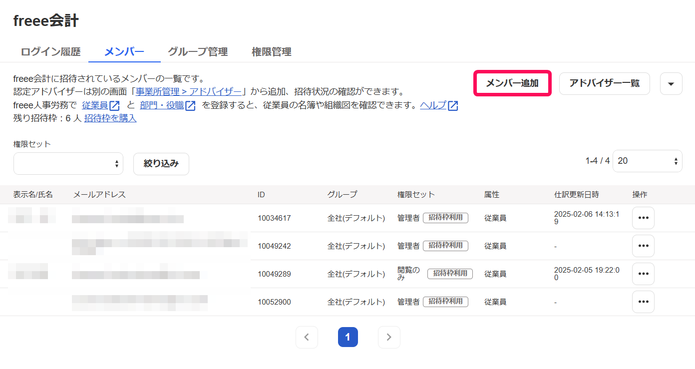Click 全社(デフォルト) in row 10052900
Viewport: 695px width, 369px height.
tap(356, 302)
